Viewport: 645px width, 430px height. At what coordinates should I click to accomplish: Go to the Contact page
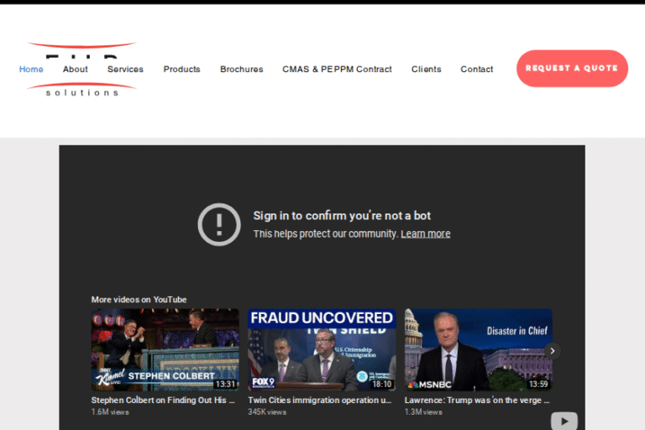pos(476,69)
